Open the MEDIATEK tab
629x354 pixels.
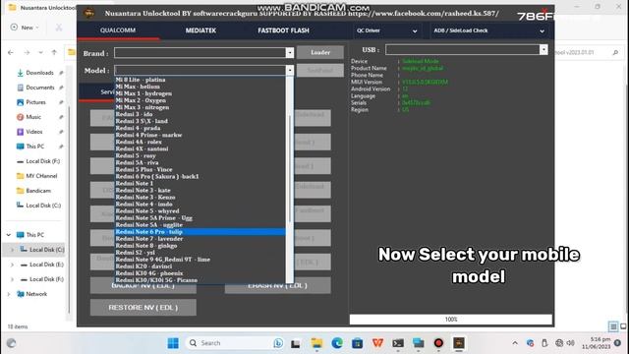(x=200, y=30)
